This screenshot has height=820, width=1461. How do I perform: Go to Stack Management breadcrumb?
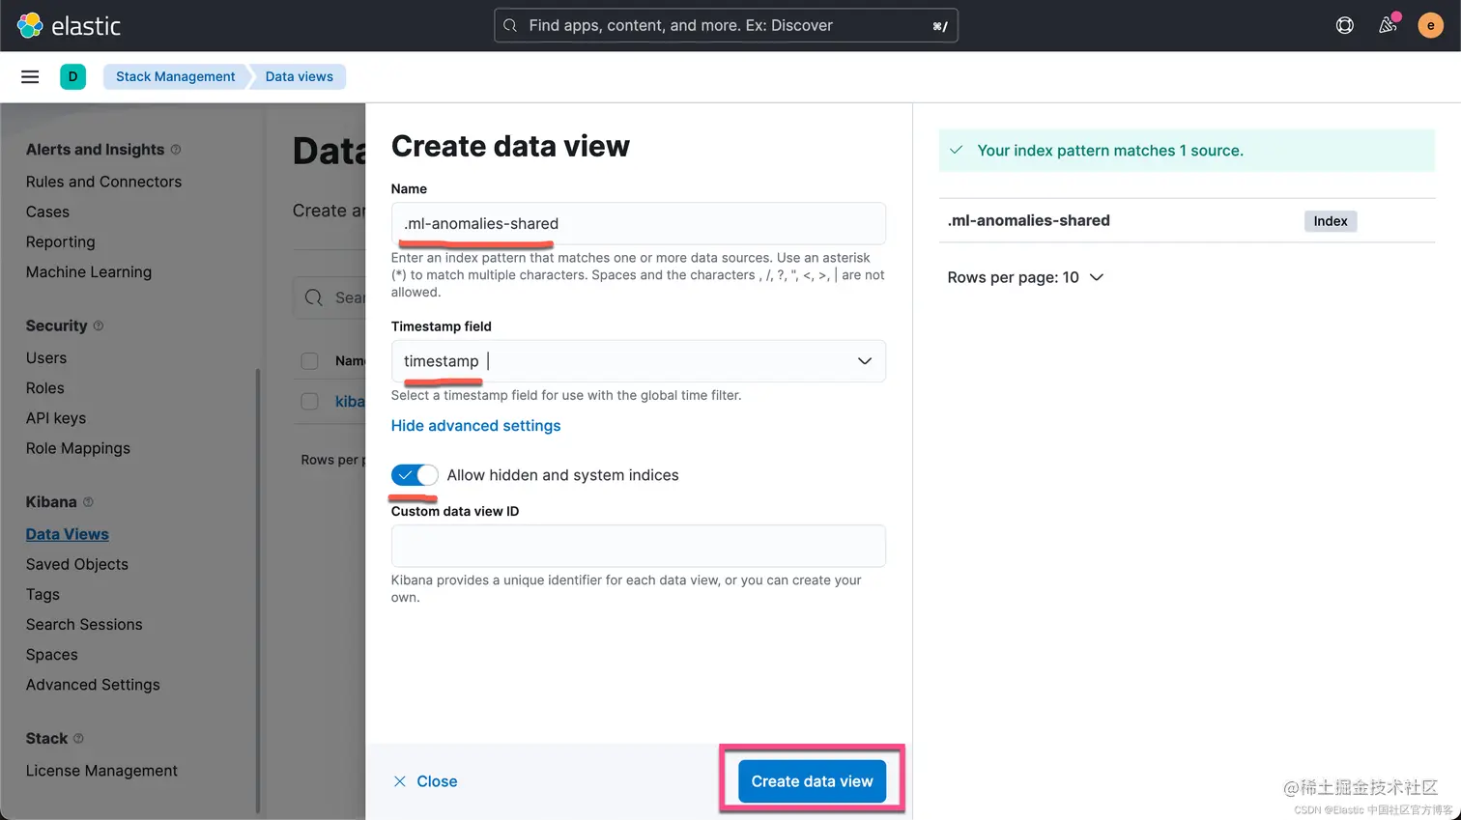(175, 76)
